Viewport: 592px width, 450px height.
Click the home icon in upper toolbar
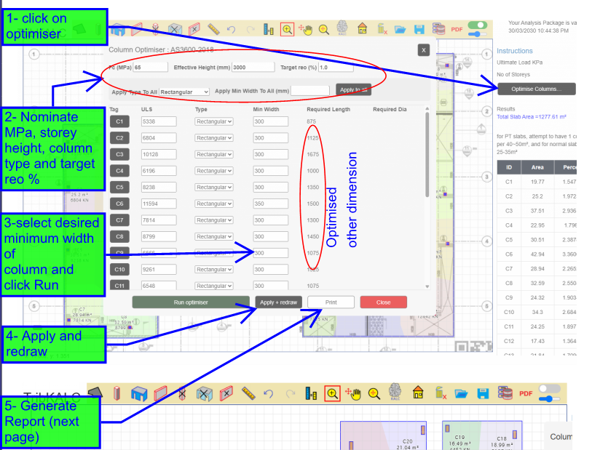pyautogui.click(x=362, y=28)
